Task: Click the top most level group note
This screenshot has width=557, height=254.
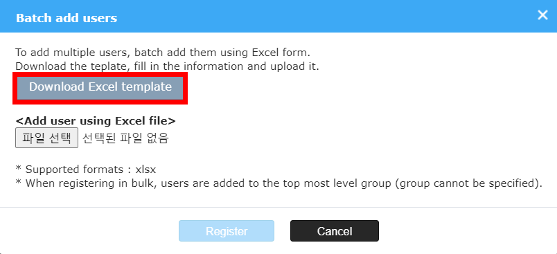Action: coord(279,183)
